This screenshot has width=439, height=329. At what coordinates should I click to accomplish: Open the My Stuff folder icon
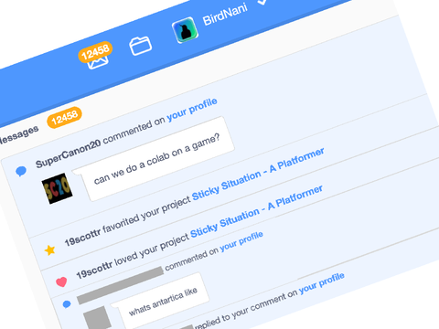click(x=141, y=46)
